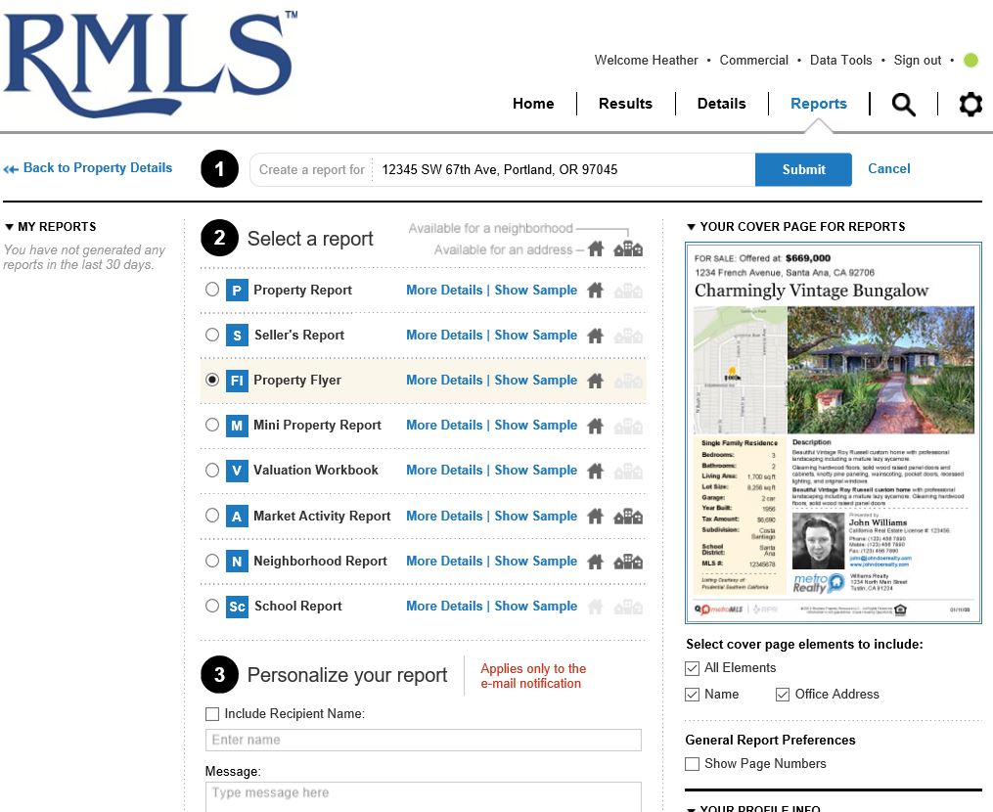Click the blue FI badge for Property Flyer
The height and width of the screenshot is (812, 993).
pyautogui.click(x=239, y=380)
